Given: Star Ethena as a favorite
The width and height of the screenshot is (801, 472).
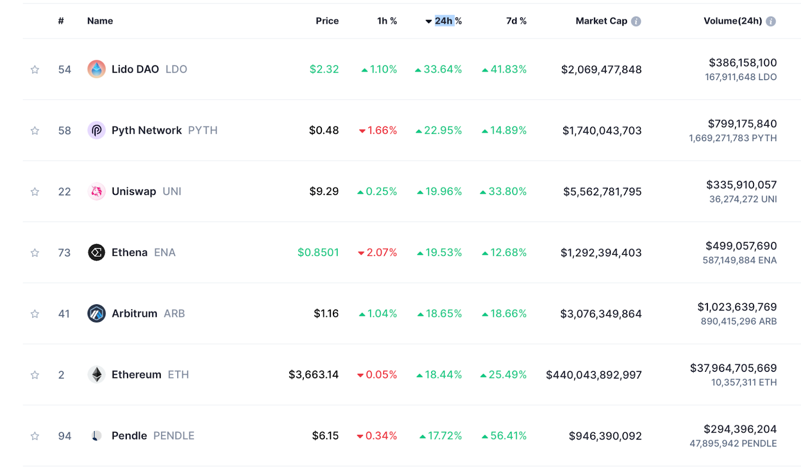Looking at the screenshot, I should (x=35, y=253).
